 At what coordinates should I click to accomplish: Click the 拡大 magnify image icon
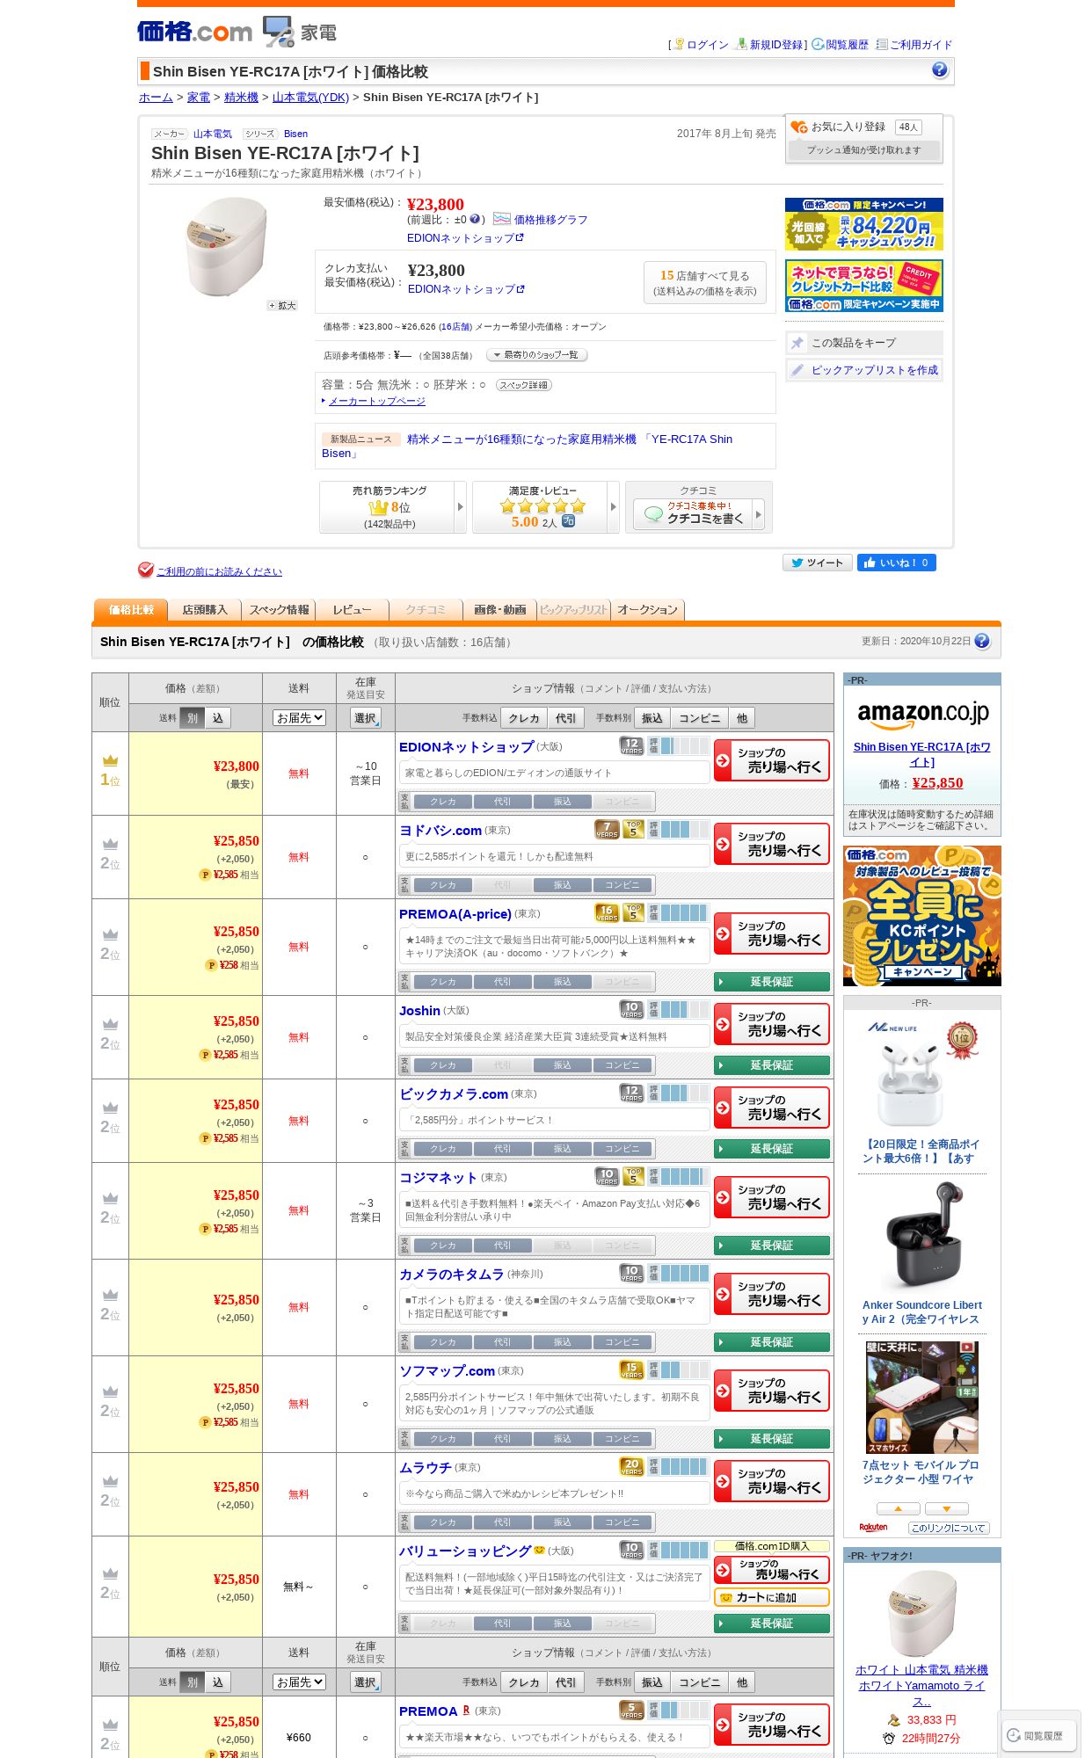coord(282,306)
